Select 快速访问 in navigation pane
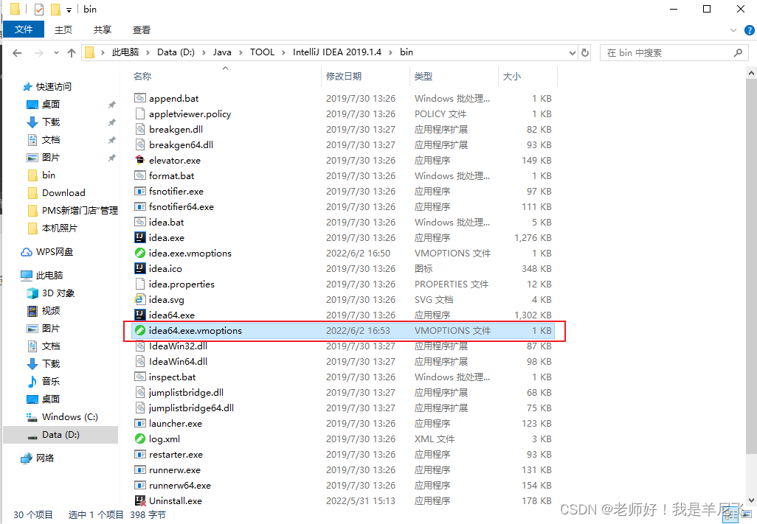The image size is (757, 524). (x=47, y=87)
